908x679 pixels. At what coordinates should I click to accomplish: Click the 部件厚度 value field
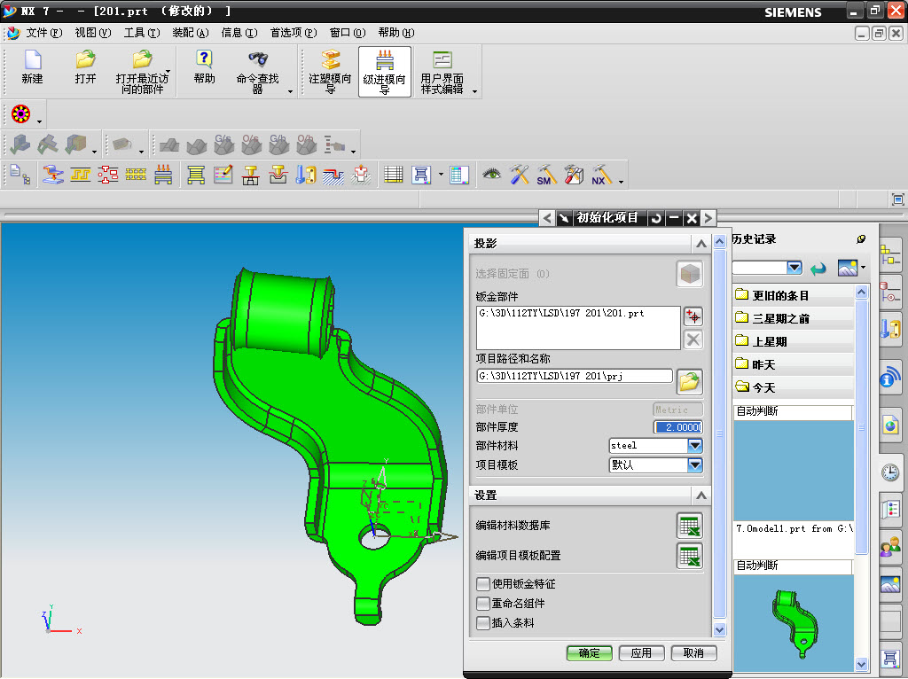678,427
